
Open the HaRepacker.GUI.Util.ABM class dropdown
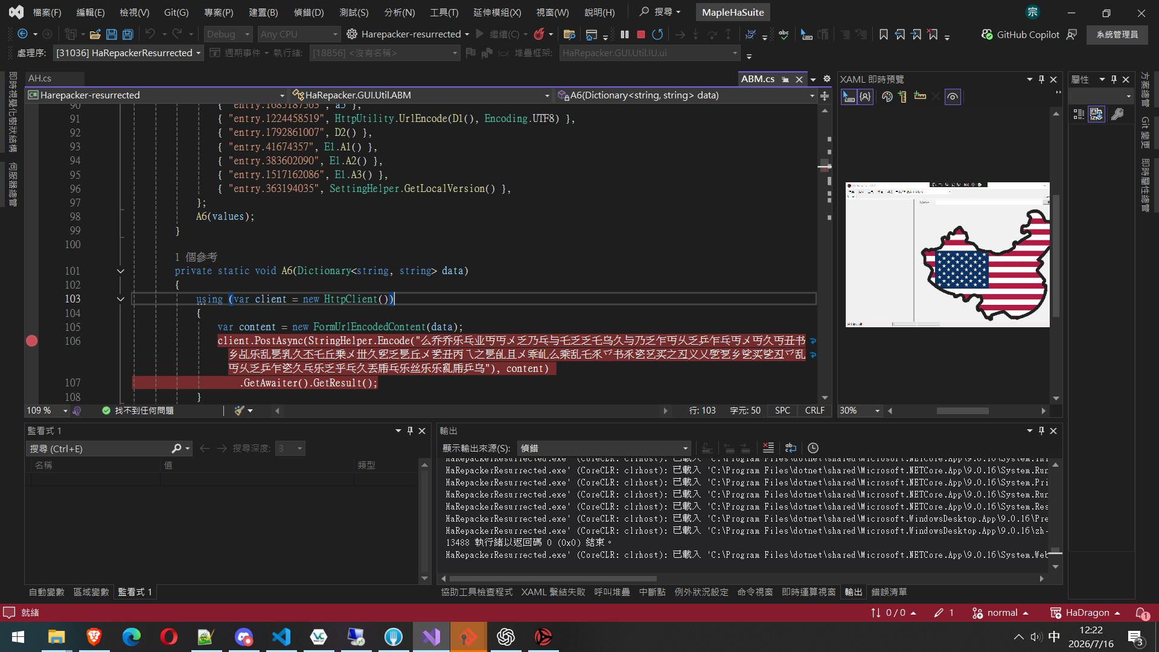(x=421, y=95)
